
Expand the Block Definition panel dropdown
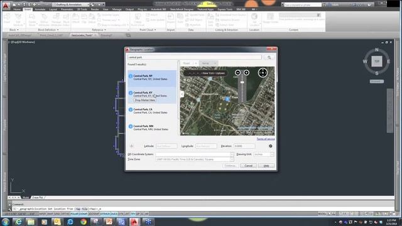coord(48,30)
